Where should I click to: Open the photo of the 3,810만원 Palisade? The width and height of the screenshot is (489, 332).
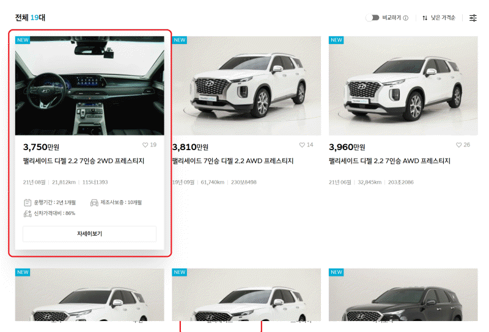(246, 85)
